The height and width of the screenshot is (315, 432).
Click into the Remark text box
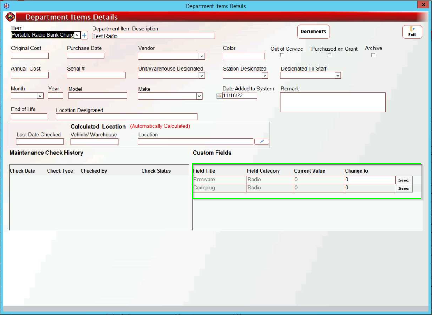pyautogui.click(x=333, y=102)
